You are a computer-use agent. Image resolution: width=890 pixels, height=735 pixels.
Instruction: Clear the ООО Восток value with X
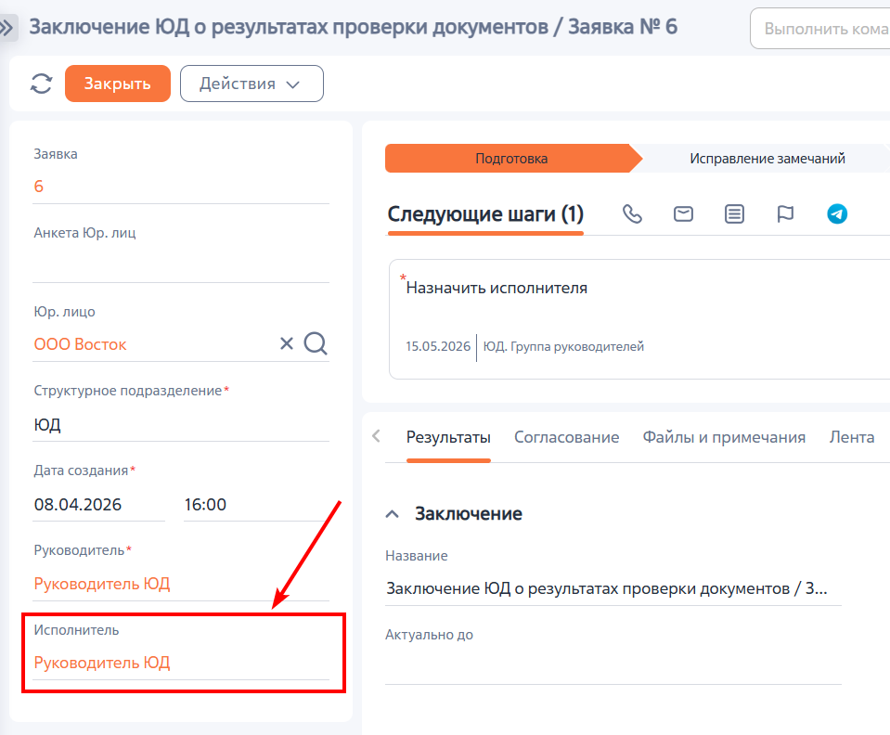(287, 343)
